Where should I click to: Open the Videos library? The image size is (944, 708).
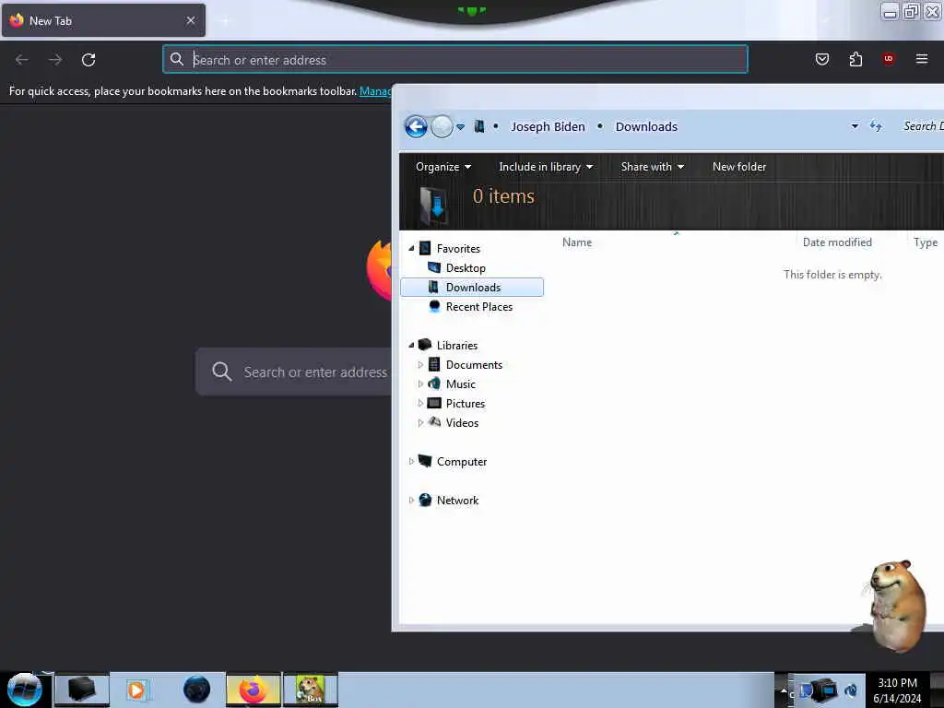(462, 422)
